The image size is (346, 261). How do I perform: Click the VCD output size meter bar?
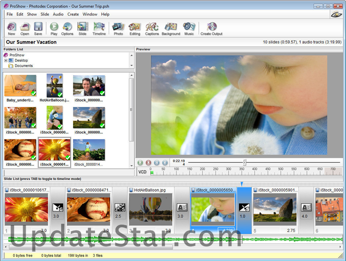pyautogui.click(x=246, y=172)
